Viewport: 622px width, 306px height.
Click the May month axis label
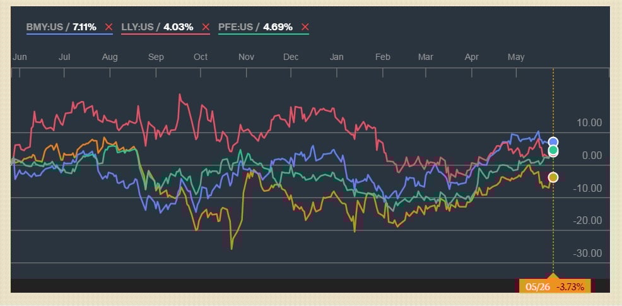click(x=516, y=57)
